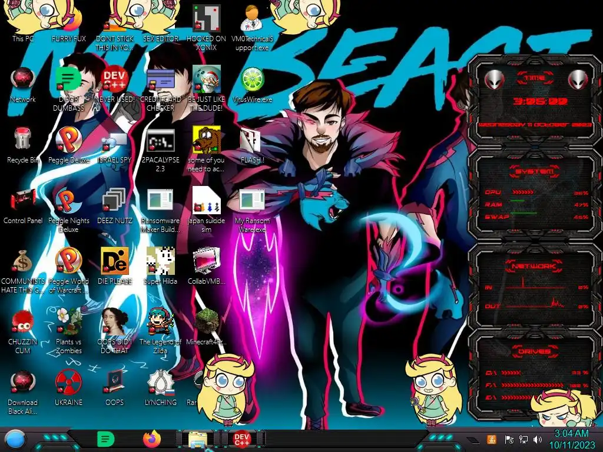
Task: Open File Explorer from the taskbar
Action: pos(198,439)
